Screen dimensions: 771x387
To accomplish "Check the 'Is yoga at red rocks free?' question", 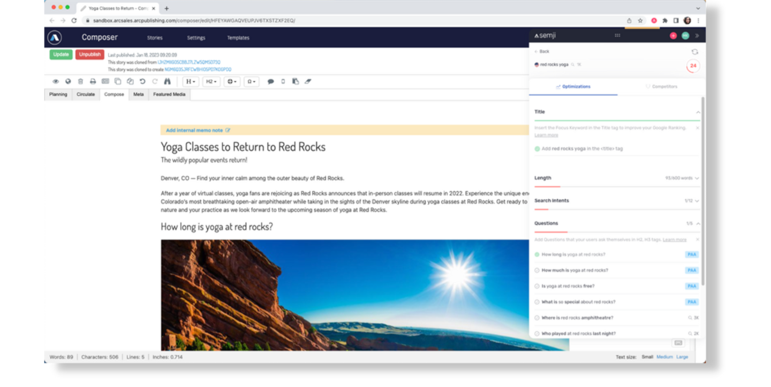I will point(537,287).
